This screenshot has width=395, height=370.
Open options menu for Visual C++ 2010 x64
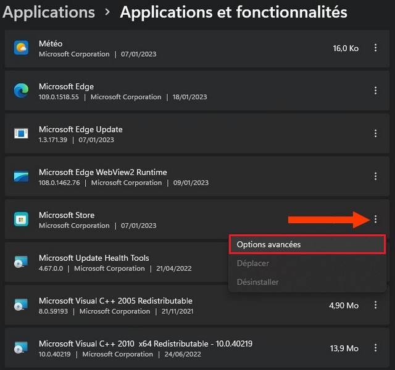pyautogui.click(x=375, y=348)
